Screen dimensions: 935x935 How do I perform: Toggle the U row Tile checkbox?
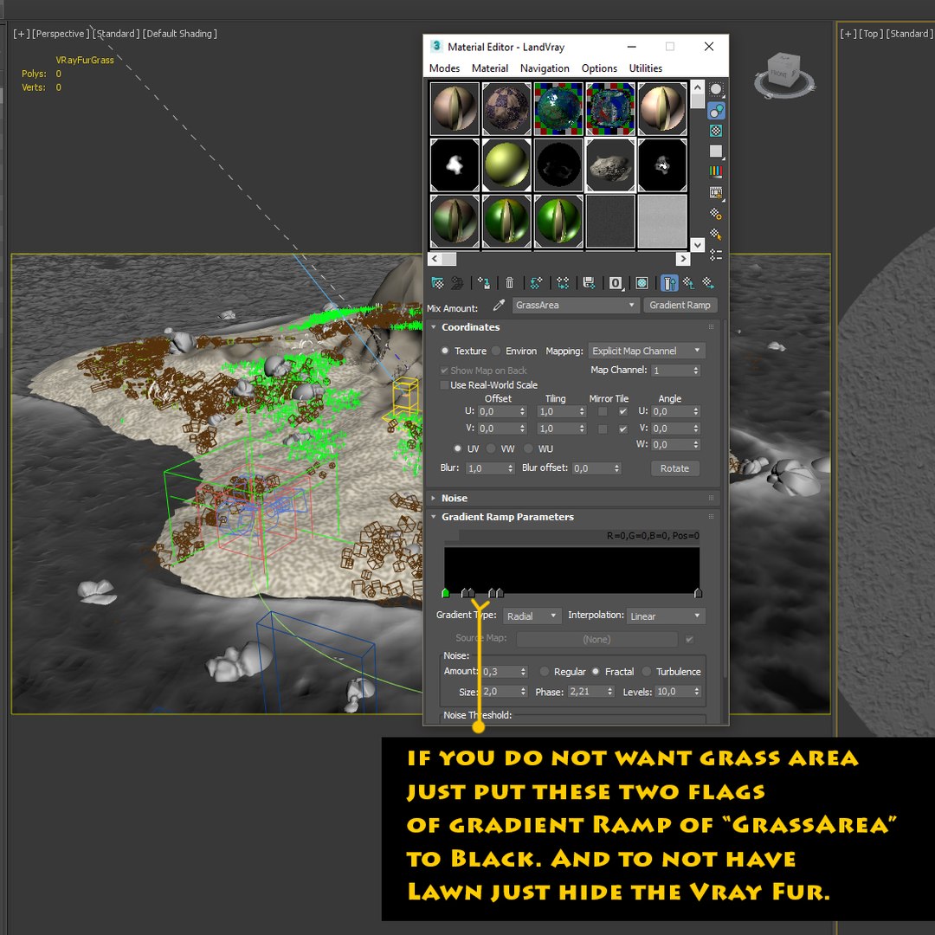pos(623,411)
